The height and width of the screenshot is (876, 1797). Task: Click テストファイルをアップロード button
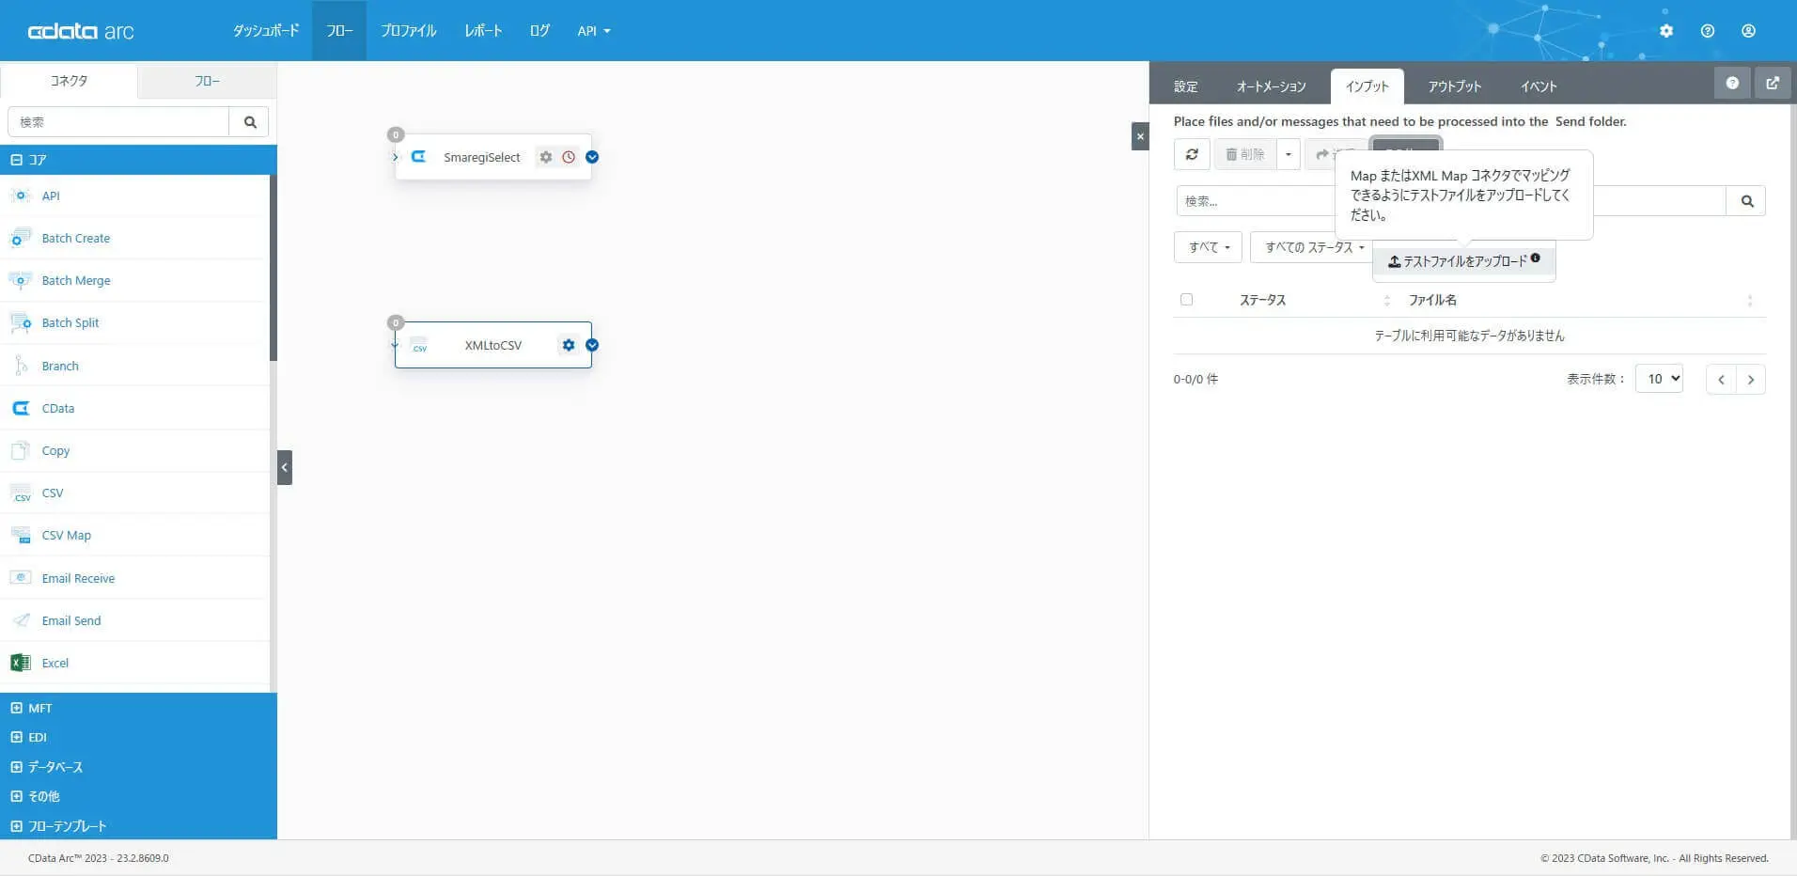(1463, 261)
